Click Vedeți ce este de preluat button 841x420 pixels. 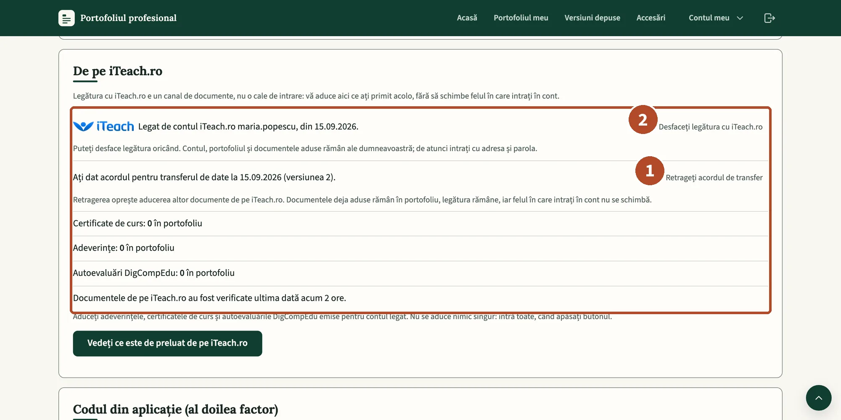pos(167,344)
